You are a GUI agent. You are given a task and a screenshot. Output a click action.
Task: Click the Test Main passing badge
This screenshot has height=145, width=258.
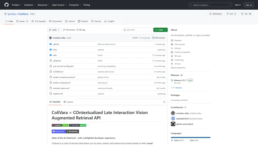coord(77,125)
